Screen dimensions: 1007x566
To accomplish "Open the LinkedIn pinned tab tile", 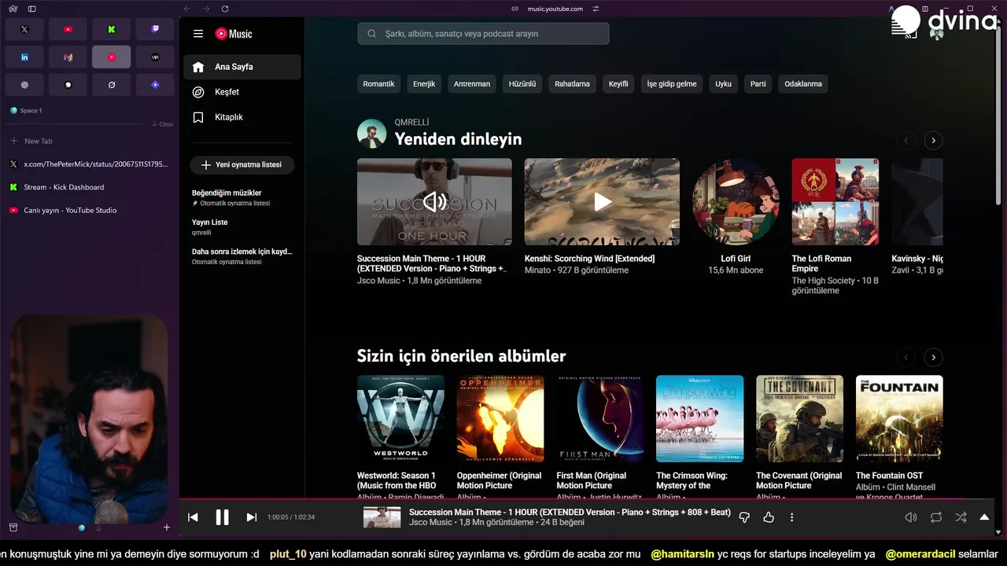I will (24, 57).
